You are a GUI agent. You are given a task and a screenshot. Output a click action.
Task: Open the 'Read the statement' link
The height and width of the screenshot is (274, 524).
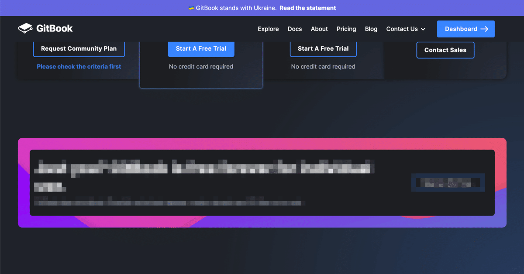coord(308,8)
